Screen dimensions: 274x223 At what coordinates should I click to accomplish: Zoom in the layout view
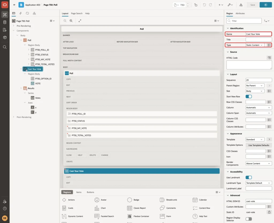click(71, 21)
